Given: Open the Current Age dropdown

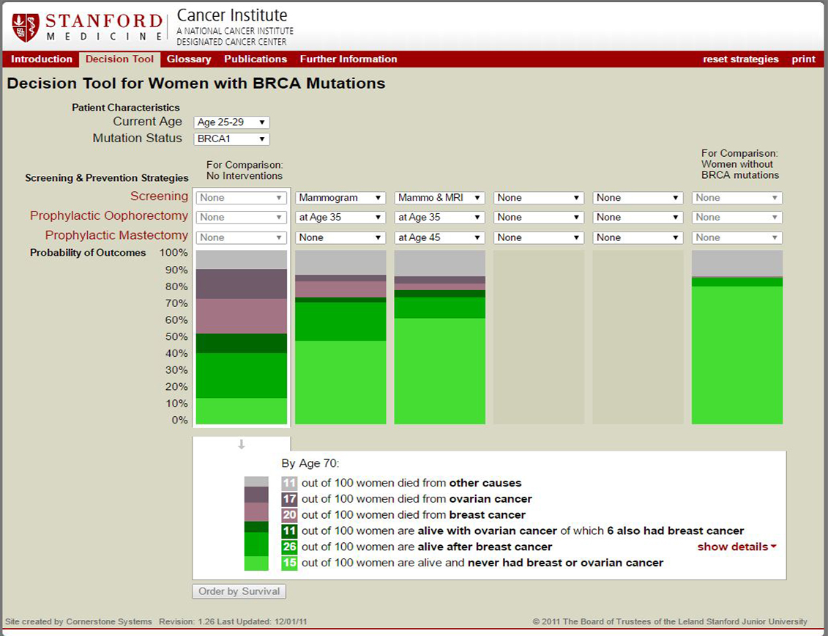Looking at the screenshot, I should tap(231, 122).
